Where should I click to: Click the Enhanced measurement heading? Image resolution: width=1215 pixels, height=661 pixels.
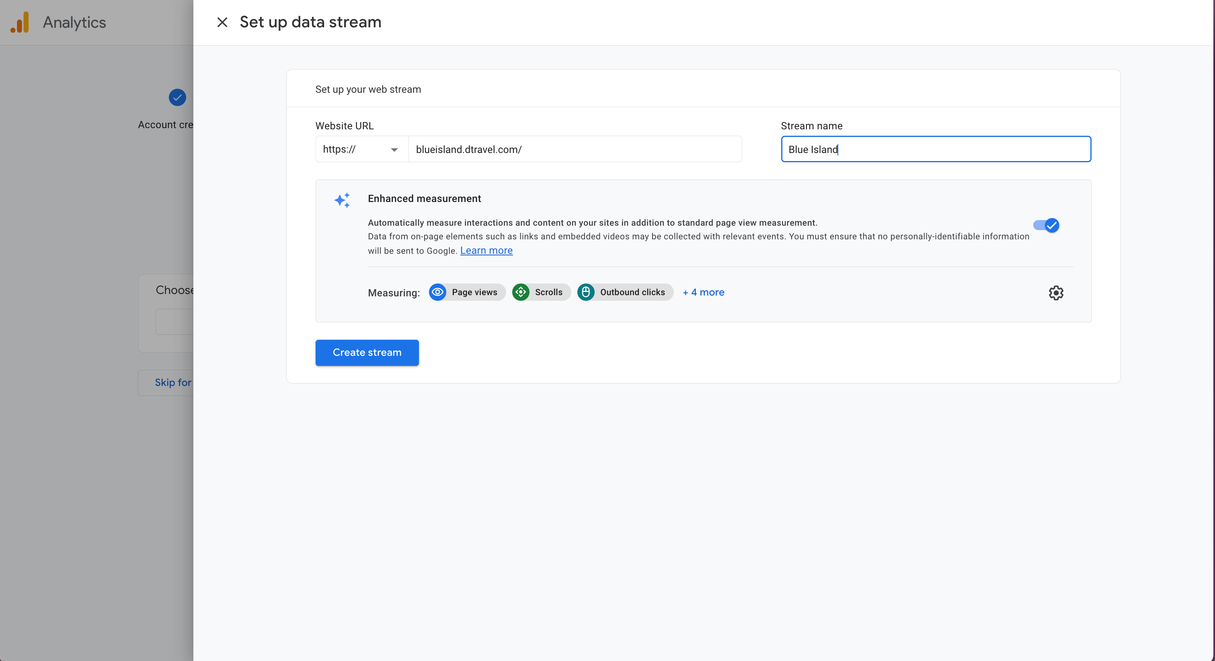[424, 199]
